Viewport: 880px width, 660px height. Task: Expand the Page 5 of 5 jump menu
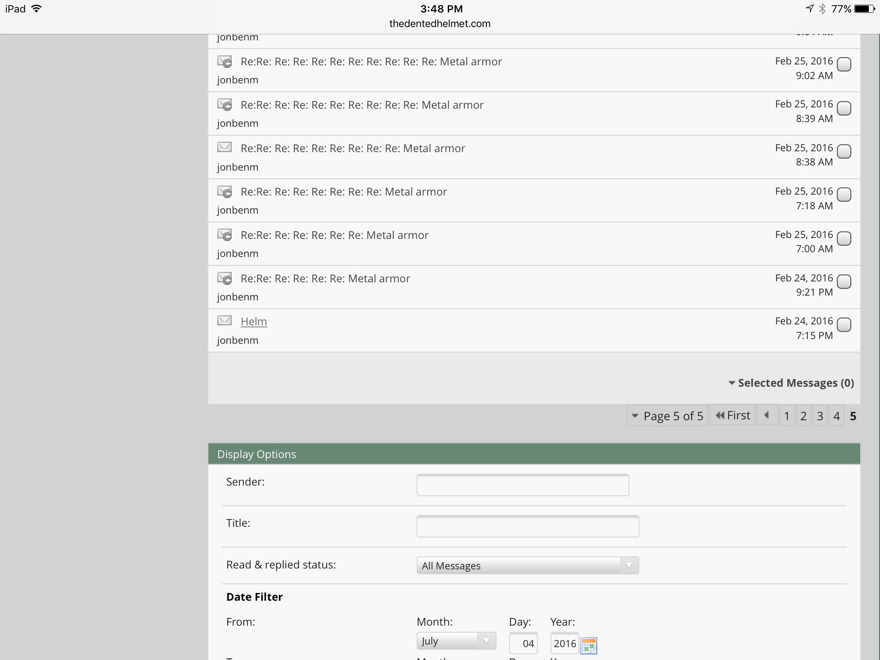click(667, 416)
